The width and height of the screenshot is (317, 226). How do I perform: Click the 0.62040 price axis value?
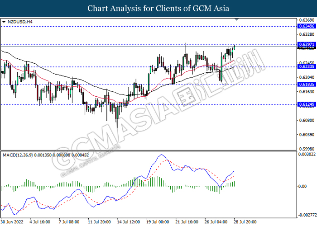pos(307,77)
